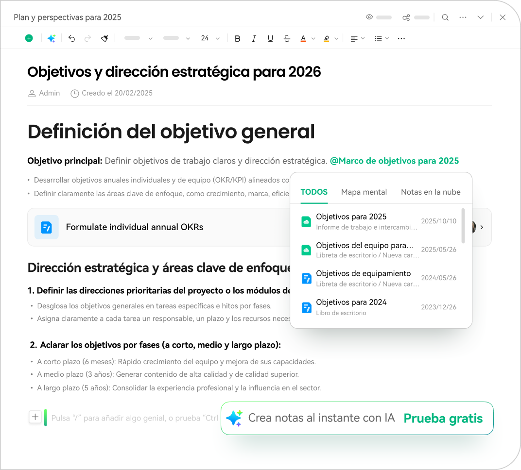
Task: Click the more options ellipsis in formatting toolbar
Action: click(401, 38)
